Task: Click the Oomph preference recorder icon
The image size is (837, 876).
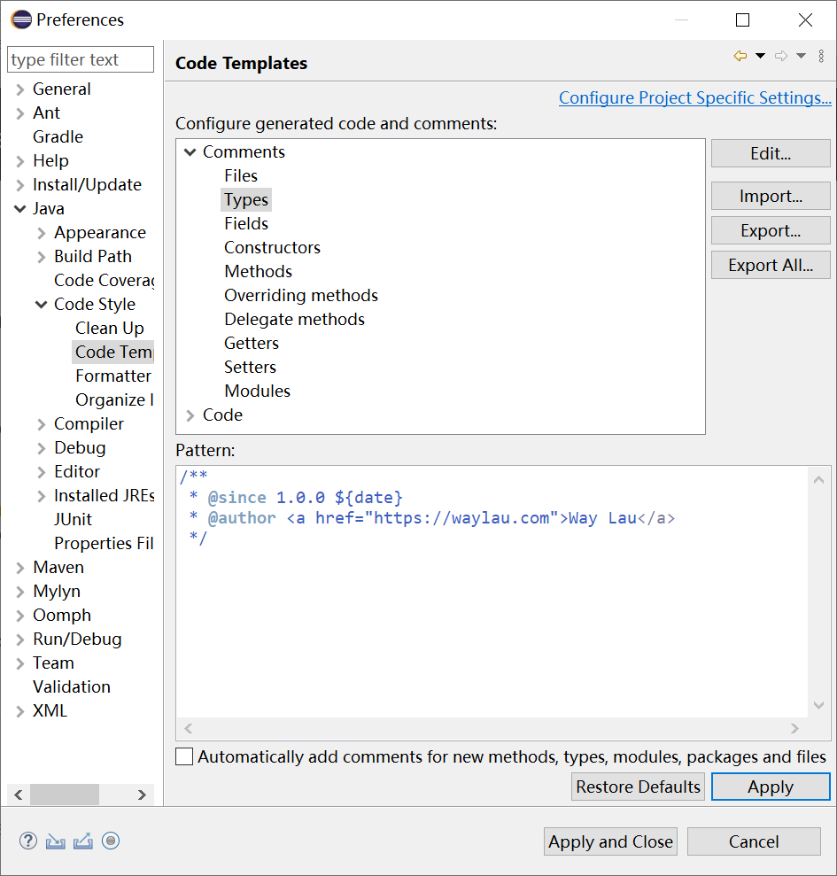Action: (x=110, y=841)
